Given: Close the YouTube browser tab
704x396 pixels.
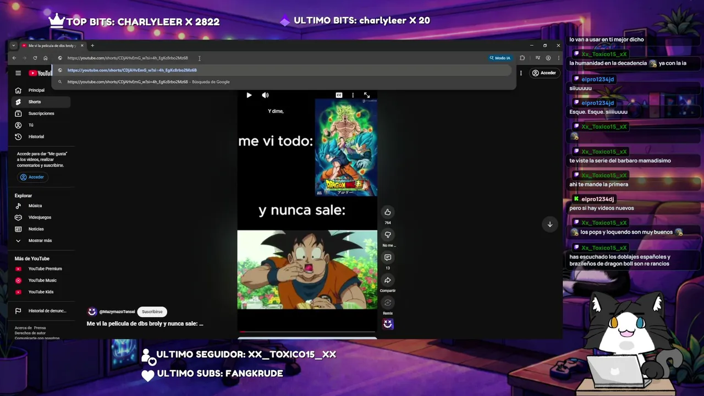Looking at the screenshot, I should pos(82,46).
